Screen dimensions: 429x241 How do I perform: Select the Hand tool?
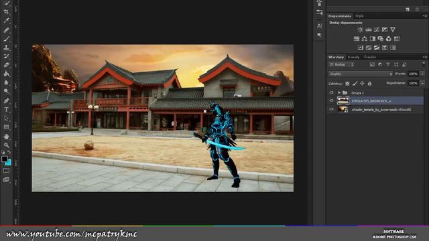point(6,137)
